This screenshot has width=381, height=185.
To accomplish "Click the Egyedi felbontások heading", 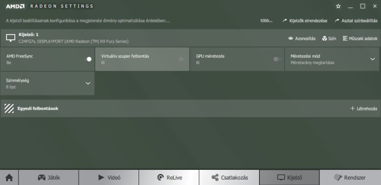I will 38,109.
